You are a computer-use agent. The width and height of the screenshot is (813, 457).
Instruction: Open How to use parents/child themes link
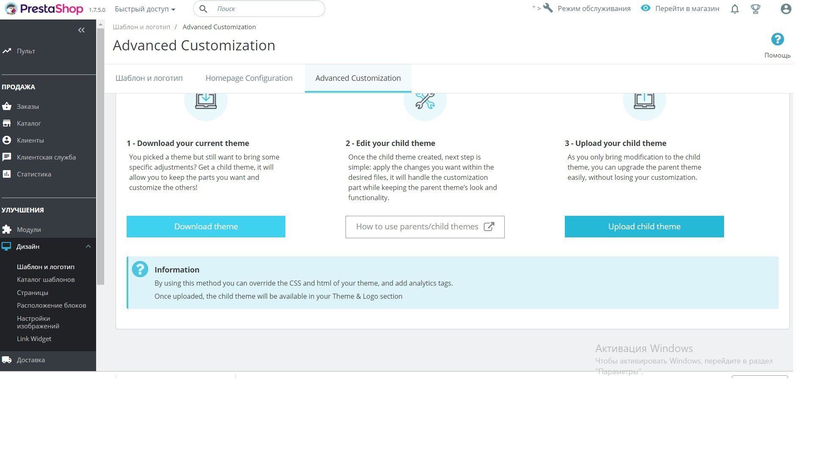[x=425, y=227]
